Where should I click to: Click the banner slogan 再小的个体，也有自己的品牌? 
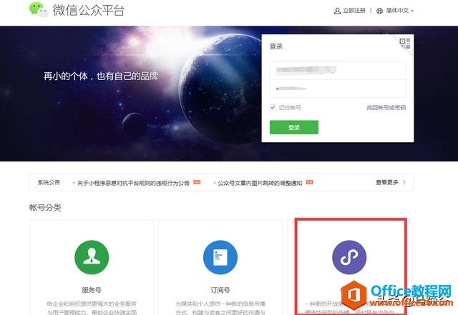tap(101, 76)
